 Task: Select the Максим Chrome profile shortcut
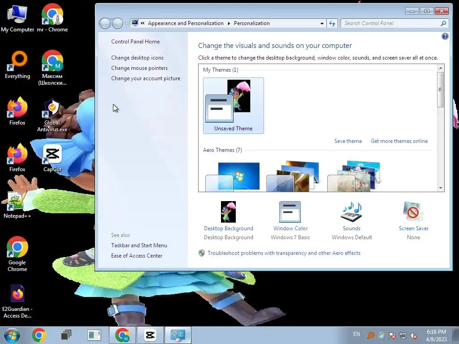[52, 67]
